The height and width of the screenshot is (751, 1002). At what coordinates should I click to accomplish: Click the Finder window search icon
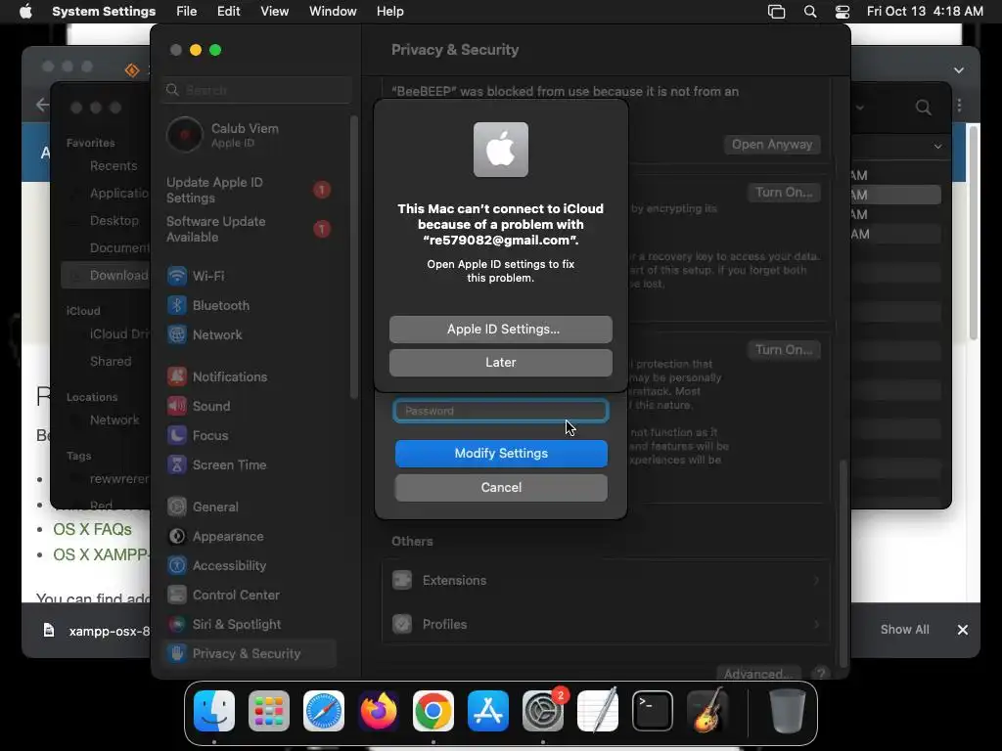point(924,108)
